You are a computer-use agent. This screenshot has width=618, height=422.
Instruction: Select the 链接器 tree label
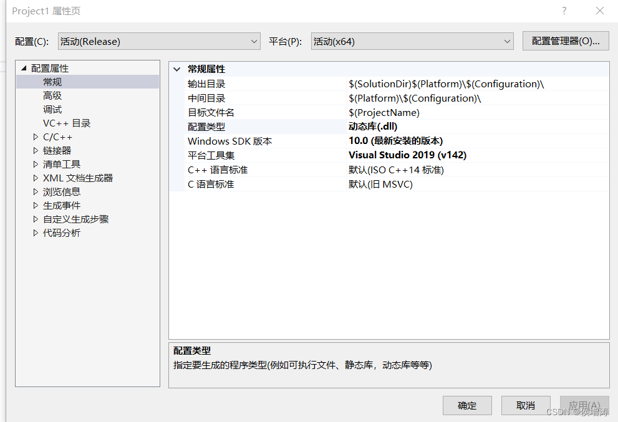pyautogui.click(x=57, y=150)
